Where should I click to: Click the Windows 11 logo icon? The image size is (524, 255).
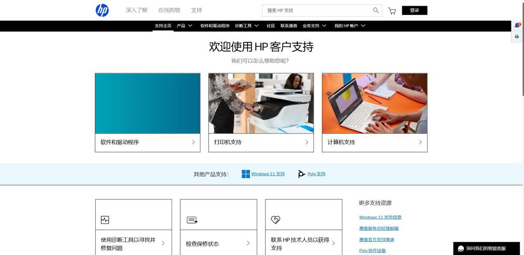pyautogui.click(x=246, y=174)
